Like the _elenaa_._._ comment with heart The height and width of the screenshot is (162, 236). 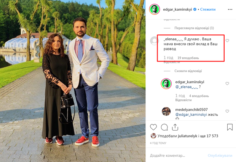(227, 41)
